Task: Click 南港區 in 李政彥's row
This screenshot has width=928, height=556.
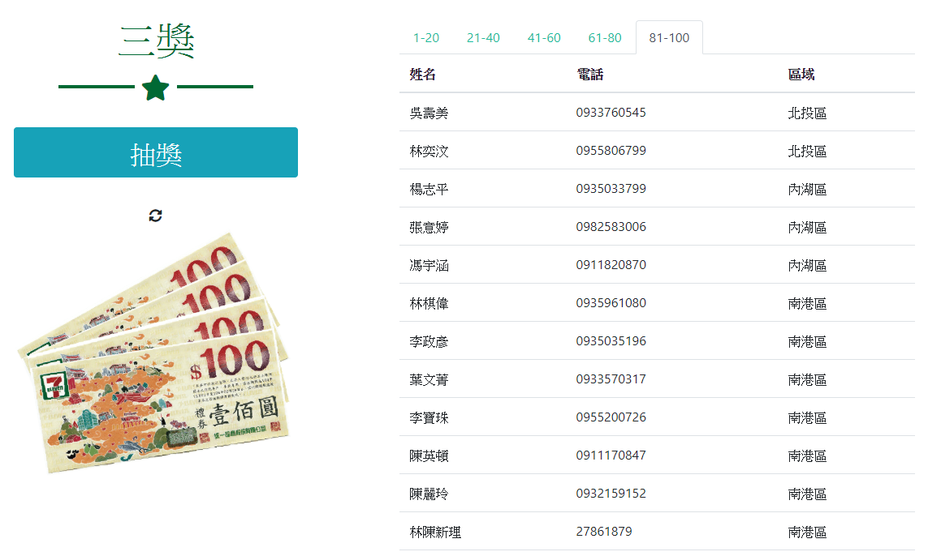Action: click(x=807, y=341)
